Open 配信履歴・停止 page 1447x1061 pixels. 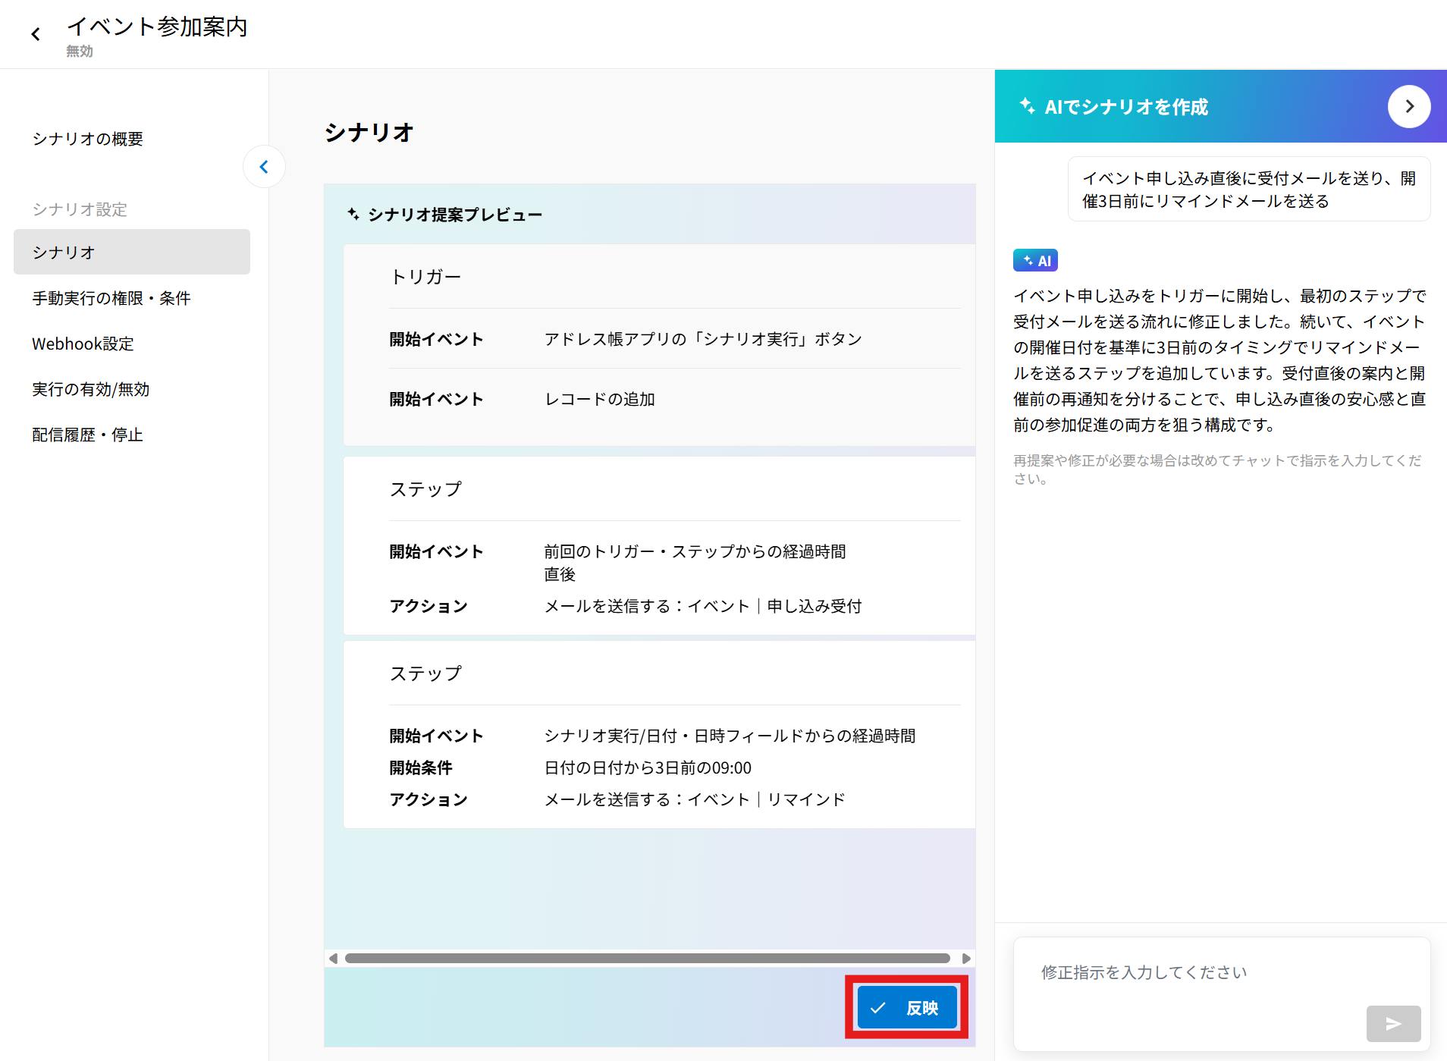87,435
